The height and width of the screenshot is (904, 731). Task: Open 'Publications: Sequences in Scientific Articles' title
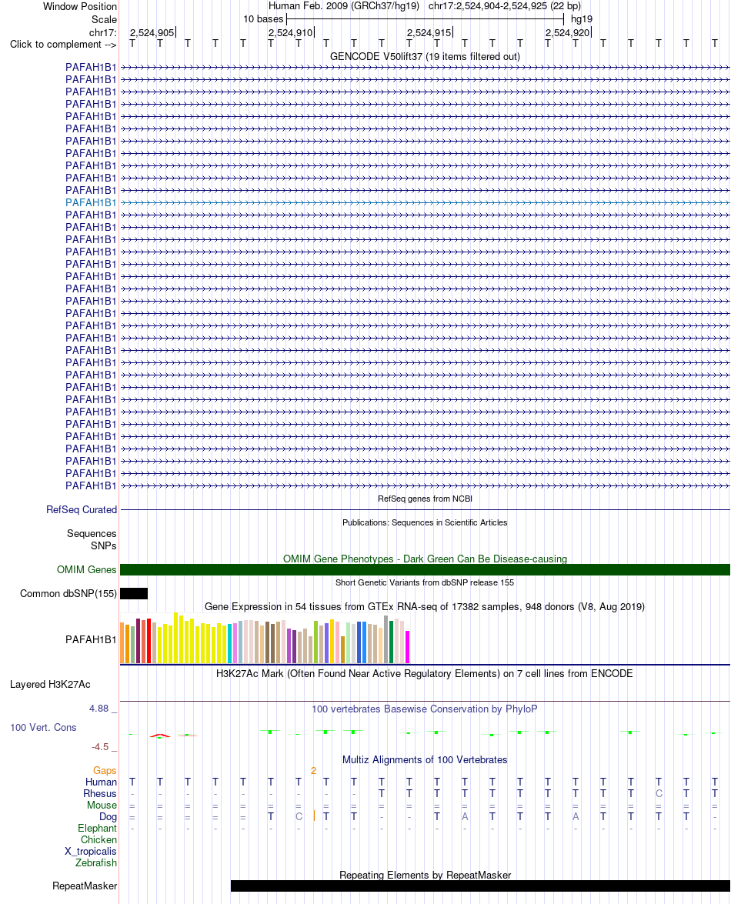coord(425,522)
